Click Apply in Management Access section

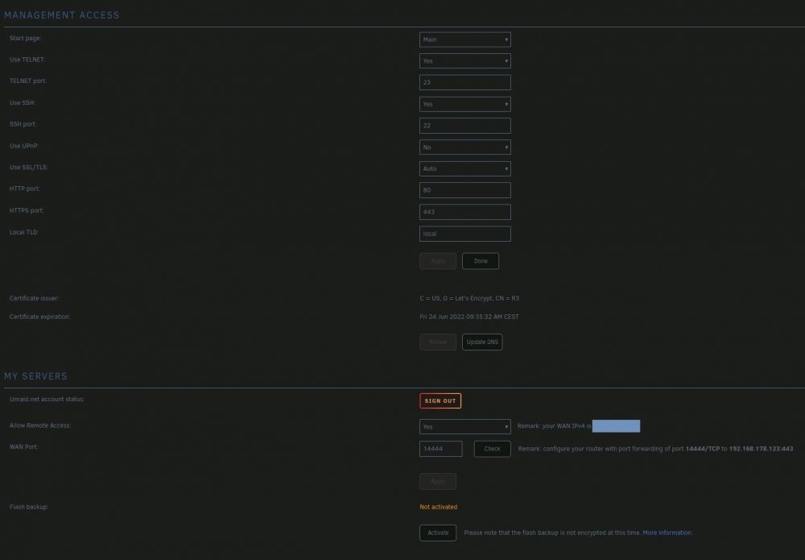pyautogui.click(x=438, y=261)
